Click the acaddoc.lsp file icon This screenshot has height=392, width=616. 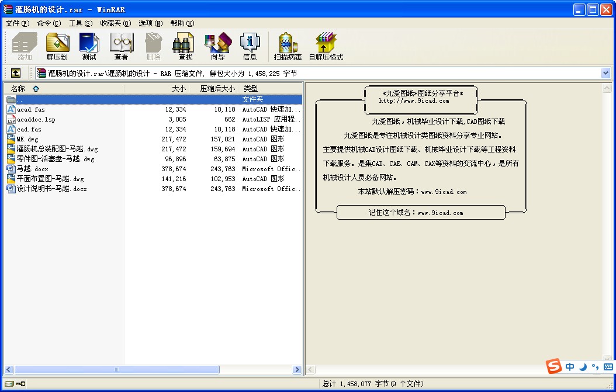click(11, 119)
